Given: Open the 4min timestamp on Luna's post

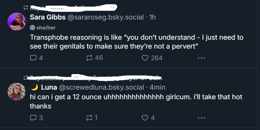Looking at the screenshot, I should point(157,87).
